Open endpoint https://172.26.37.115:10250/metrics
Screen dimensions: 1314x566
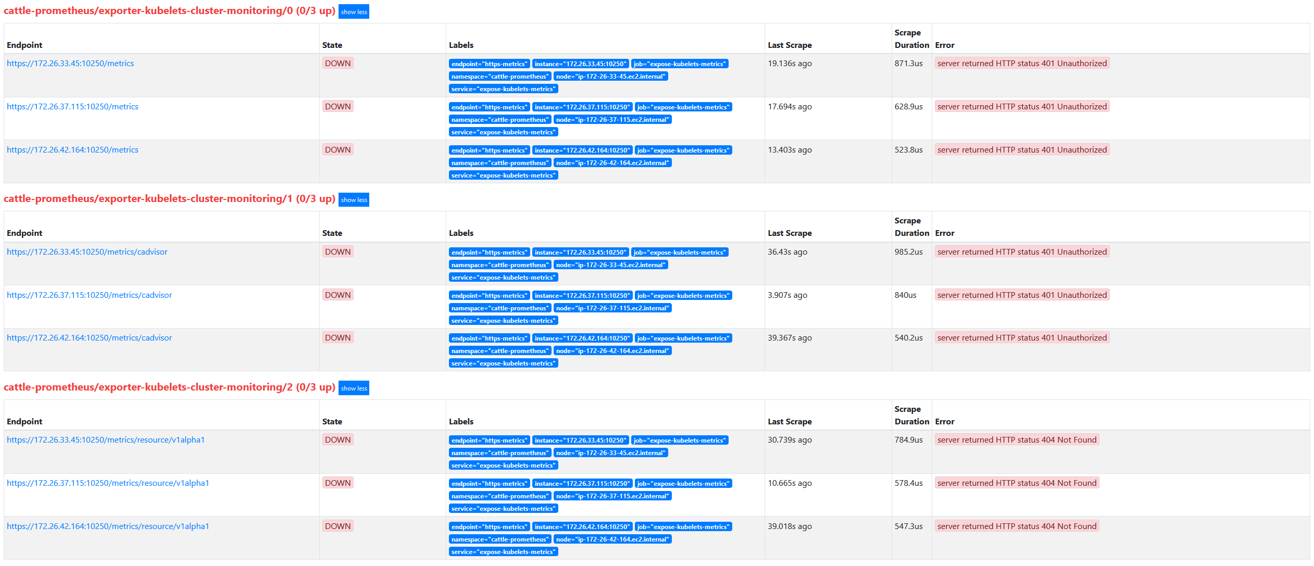tap(73, 106)
